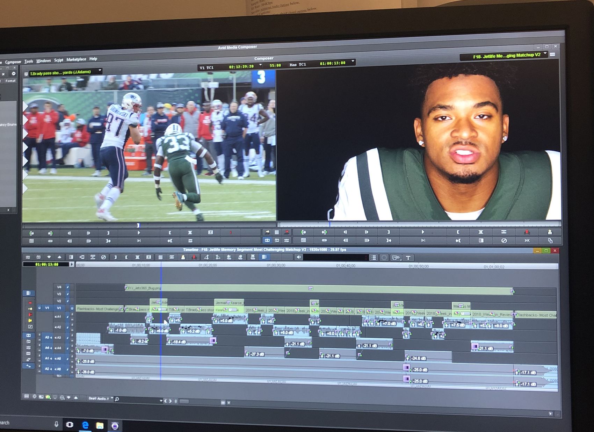Mute audio track A2 with M button

coord(72,330)
